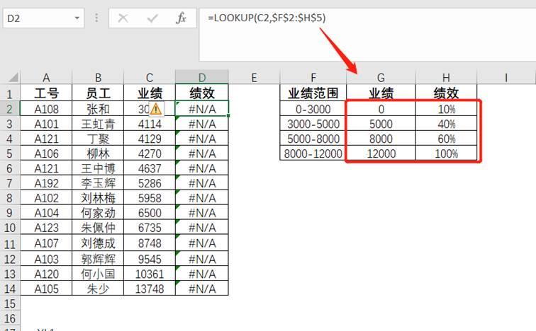Select column H header
The image size is (536, 331).
pos(446,78)
